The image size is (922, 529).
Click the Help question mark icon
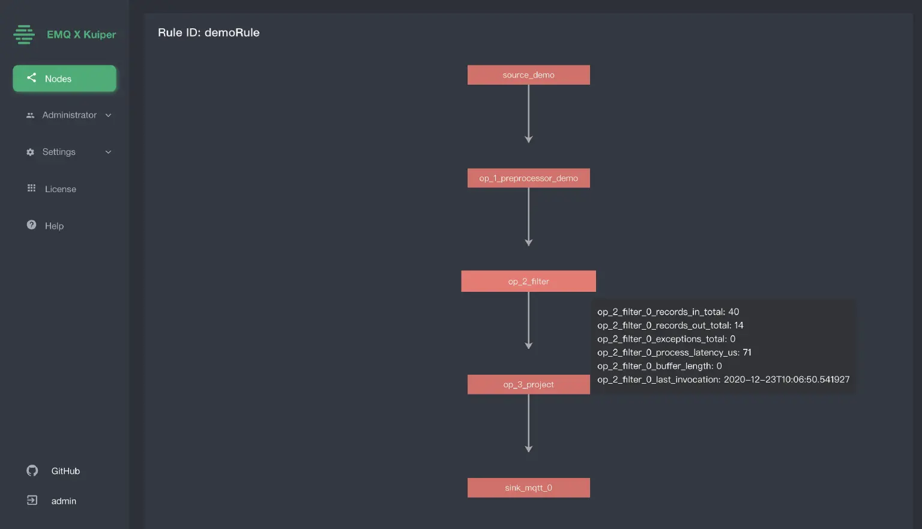point(31,225)
